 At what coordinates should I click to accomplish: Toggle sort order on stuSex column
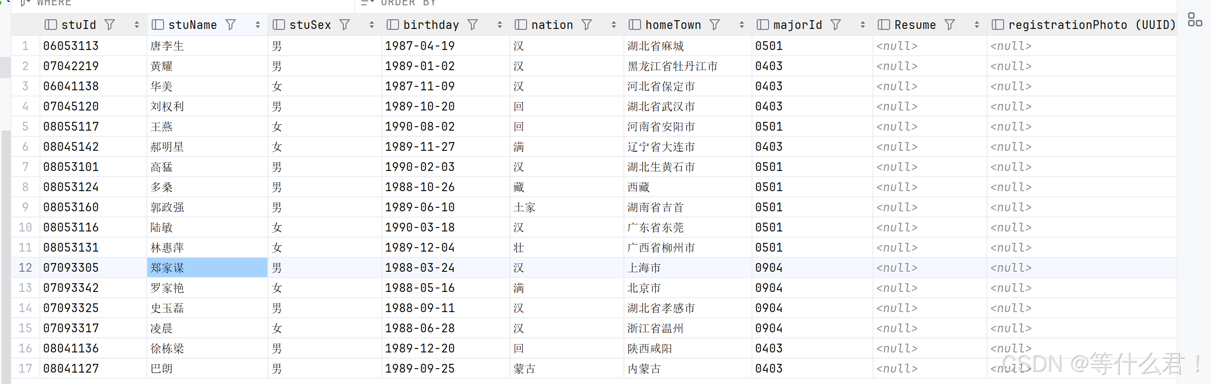(372, 25)
